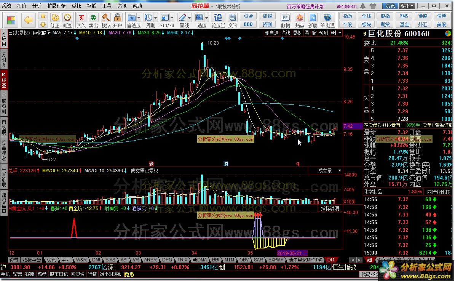
Task: Open the 论股堂 forum icon
Action: coord(218,18)
